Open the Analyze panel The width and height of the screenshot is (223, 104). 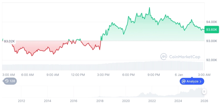[192, 81]
